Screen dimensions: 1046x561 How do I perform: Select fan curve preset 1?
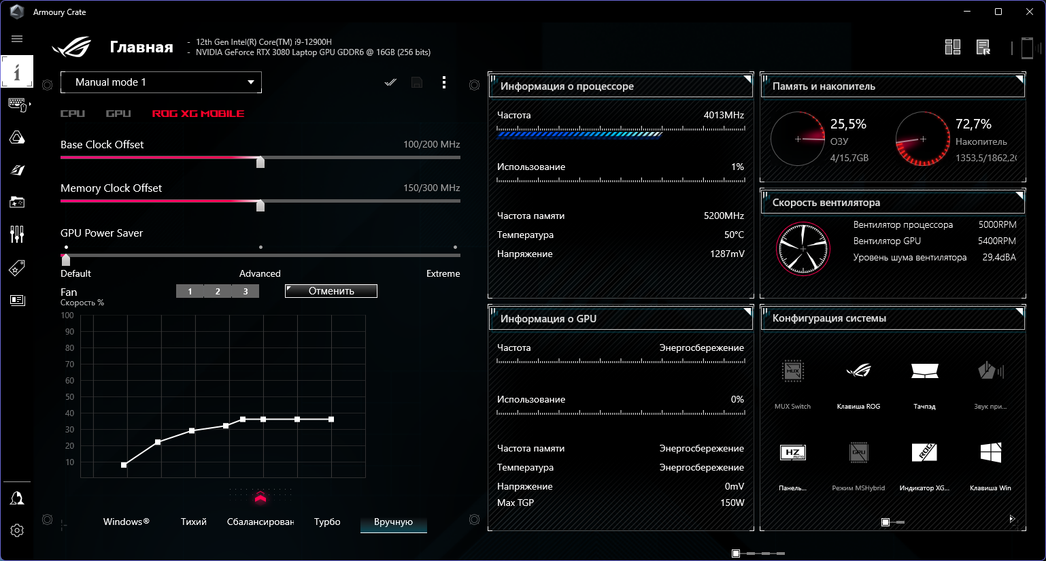click(190, 291)
